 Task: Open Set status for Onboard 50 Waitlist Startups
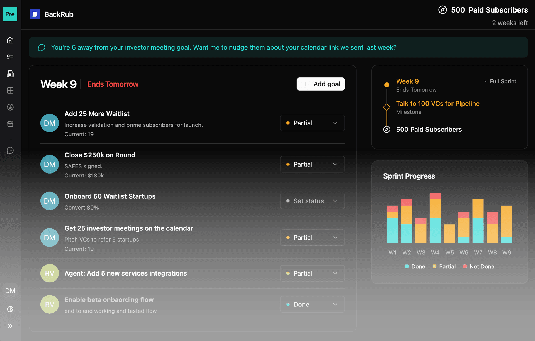coord(312,201)
